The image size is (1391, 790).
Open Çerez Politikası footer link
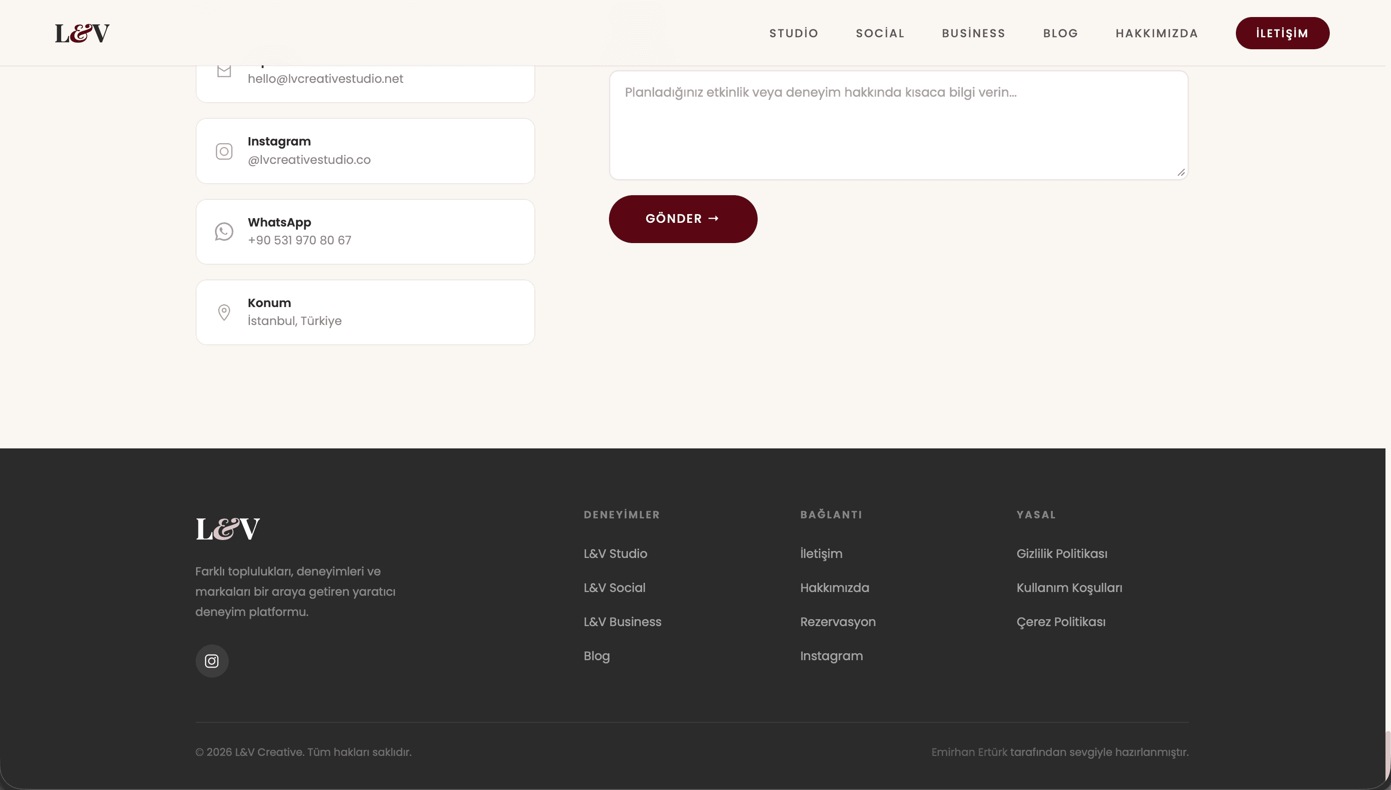tap(1060, 622)
